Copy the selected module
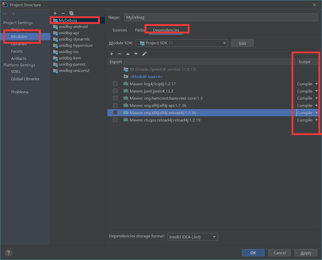 71,13
